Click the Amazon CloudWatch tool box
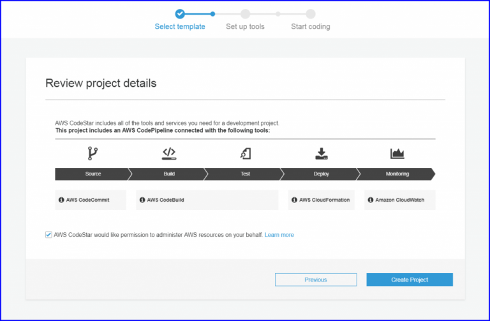490x321 pixels. pyautogui.click(x=399, y=200)
